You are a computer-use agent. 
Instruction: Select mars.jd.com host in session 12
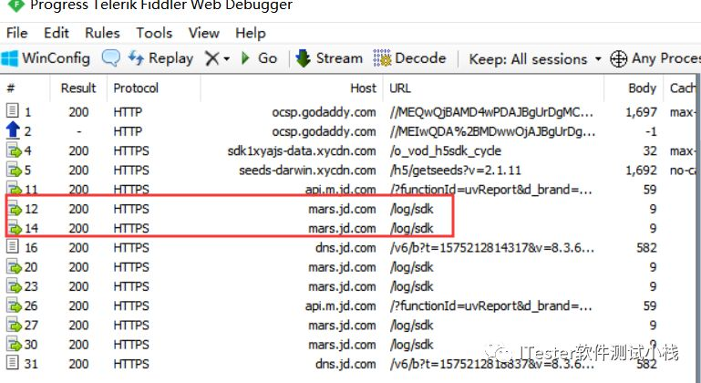click(342, 209)
